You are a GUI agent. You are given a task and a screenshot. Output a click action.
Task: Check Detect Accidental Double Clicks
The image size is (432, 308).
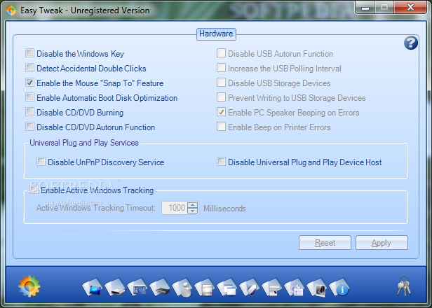pyautogui.click(x=29, y=68)
